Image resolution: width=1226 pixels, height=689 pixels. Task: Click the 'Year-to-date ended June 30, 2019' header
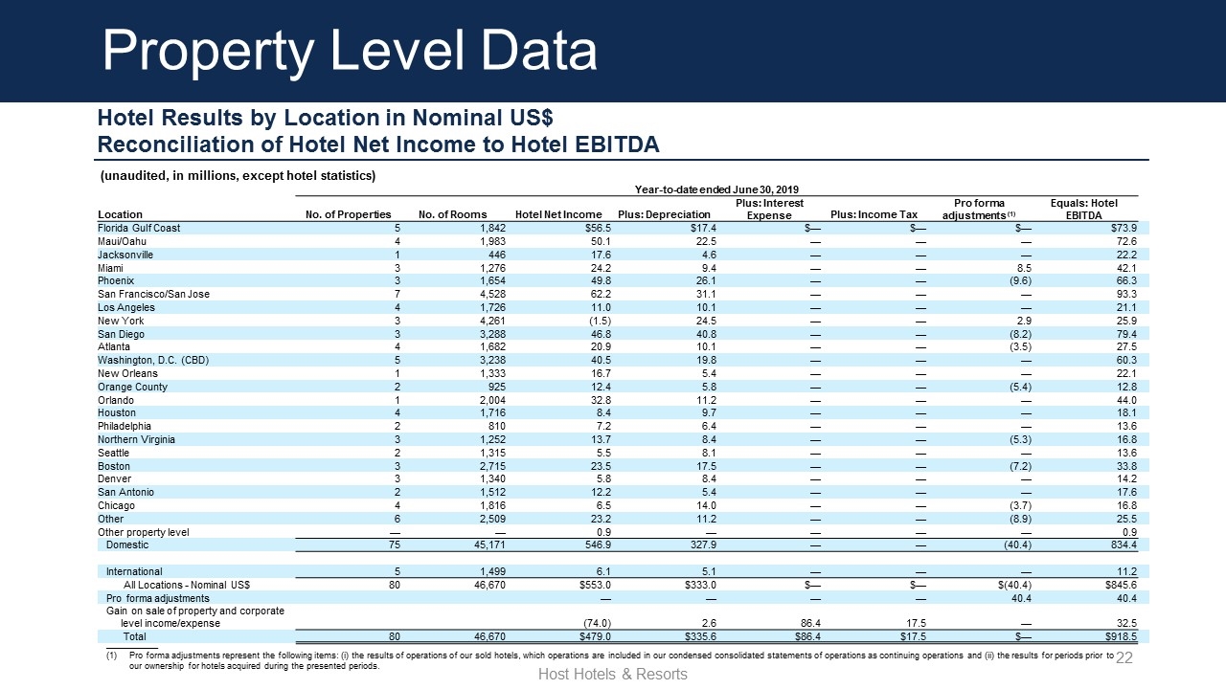[715, 189]
